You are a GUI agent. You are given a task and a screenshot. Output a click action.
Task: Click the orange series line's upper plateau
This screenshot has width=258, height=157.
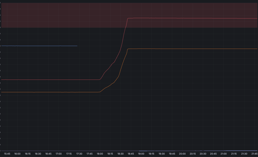coord(192,49)
